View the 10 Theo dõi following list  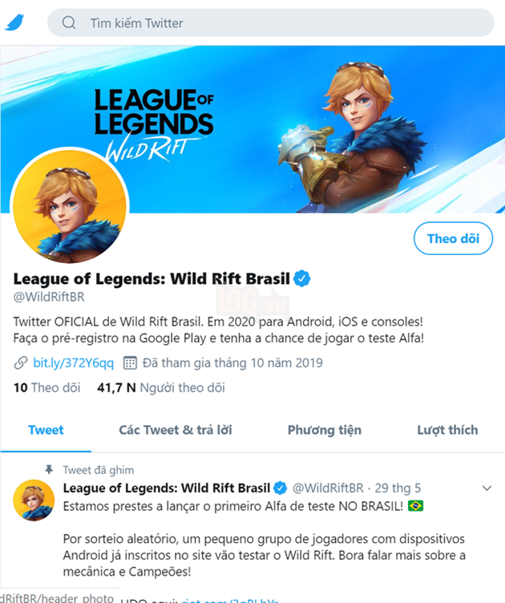pyautogui.click(x=46, y=387)
